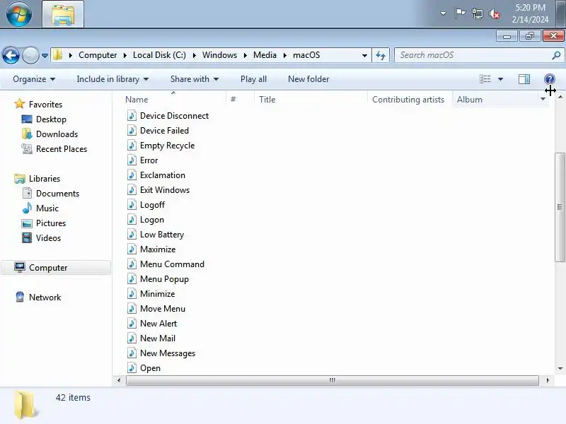Open the Music library

click(47, 208)
